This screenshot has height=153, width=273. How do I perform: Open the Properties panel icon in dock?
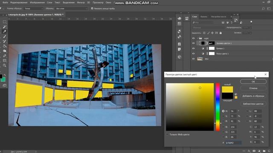tap(187, 18)
